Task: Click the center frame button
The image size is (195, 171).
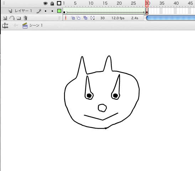Action: [66, 18]
